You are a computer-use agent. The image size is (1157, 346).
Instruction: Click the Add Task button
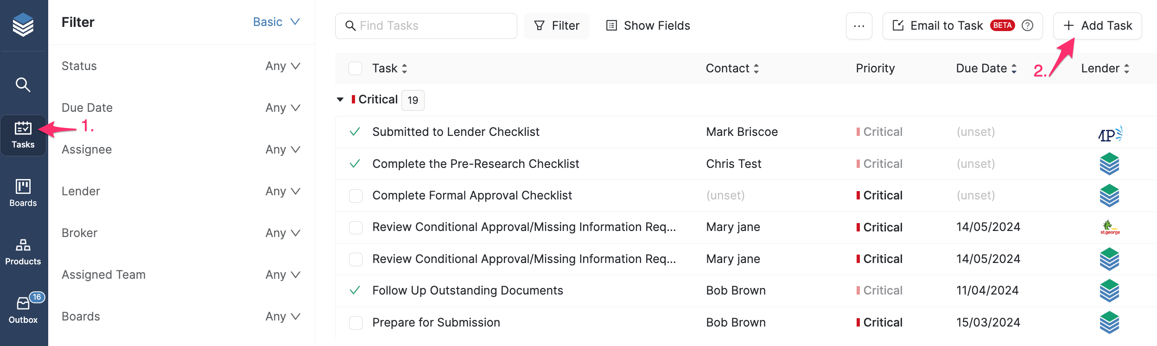[1097, 26]
